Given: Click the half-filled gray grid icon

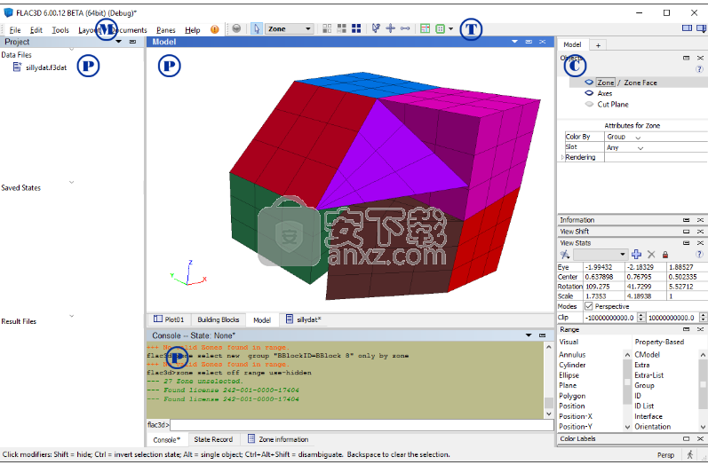Looking at the screenshot, I should point(342,29).
